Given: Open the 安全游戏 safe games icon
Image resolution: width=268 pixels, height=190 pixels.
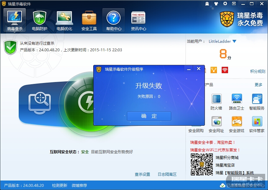Looking at the screenshot, I should coord(237,121).
